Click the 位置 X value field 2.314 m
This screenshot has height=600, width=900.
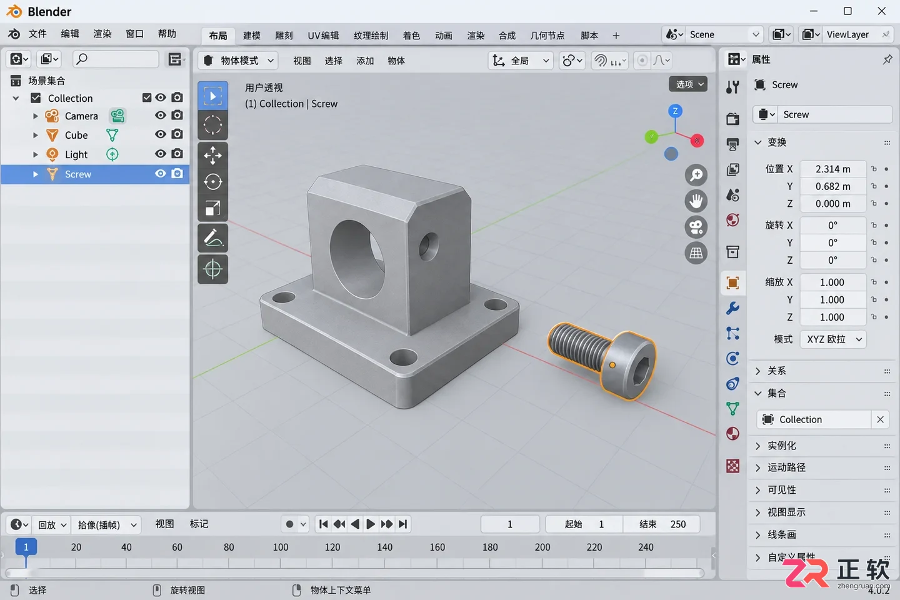tap(833, 169)
